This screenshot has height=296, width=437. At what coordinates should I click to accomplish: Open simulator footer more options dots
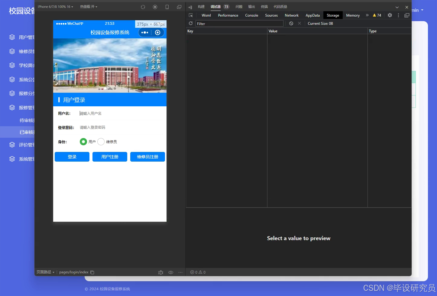(x=180, y=272)
